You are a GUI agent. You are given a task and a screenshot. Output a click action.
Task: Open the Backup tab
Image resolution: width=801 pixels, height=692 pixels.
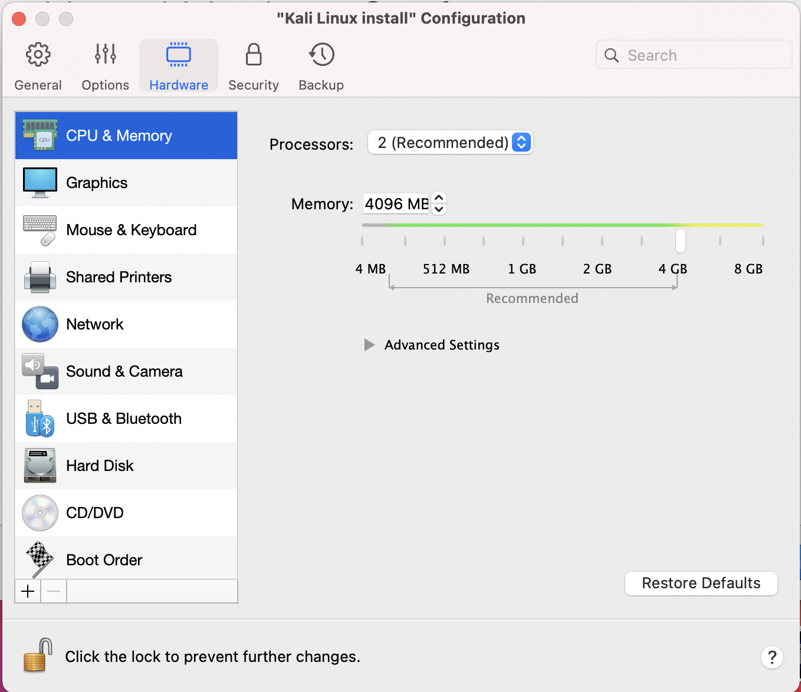tap(321, 66)
